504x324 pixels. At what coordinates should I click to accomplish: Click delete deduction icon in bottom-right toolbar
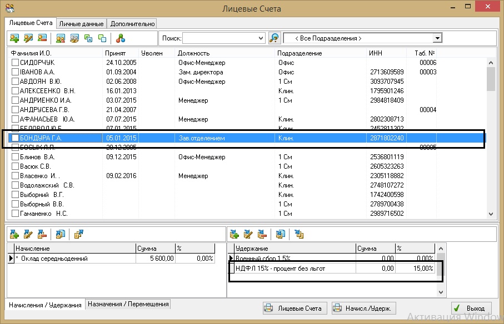pos(262,234)
